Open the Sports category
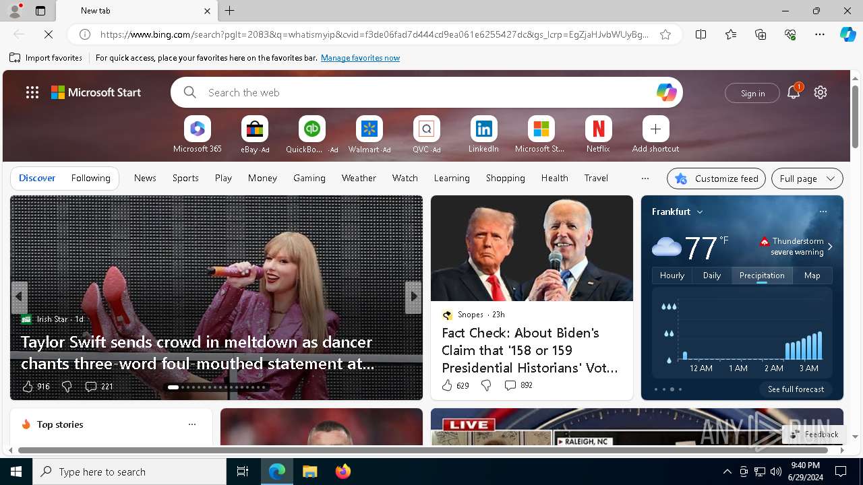The image size is (863, 485). (185, 178)
